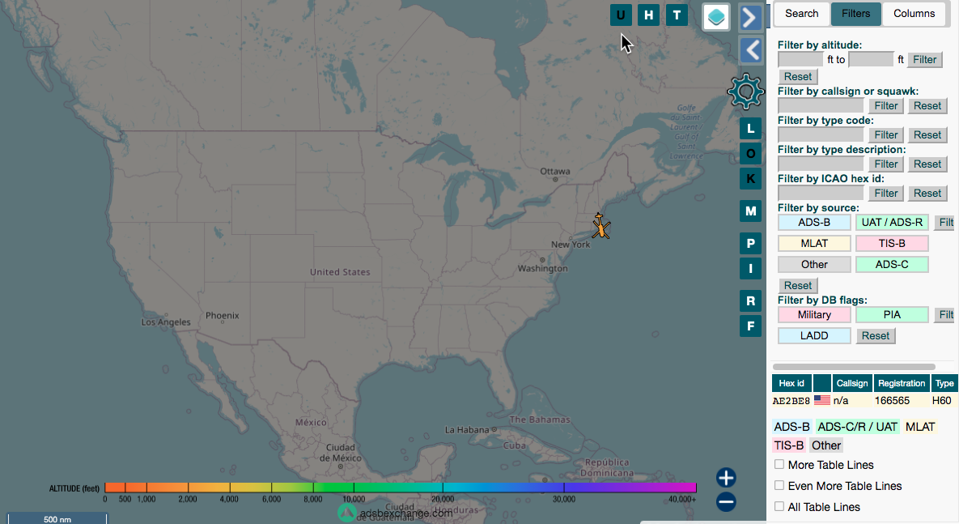Reset the altitude filter
The width and height of the screenshot is (959, 524).
tap(797, 76)
